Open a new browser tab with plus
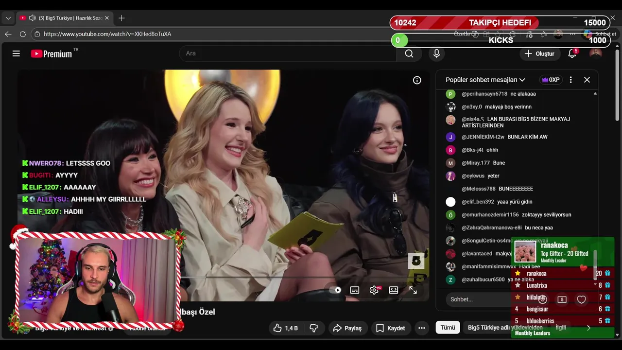Image resolution: width=622 pixels, height=350 pixels. 121,18
